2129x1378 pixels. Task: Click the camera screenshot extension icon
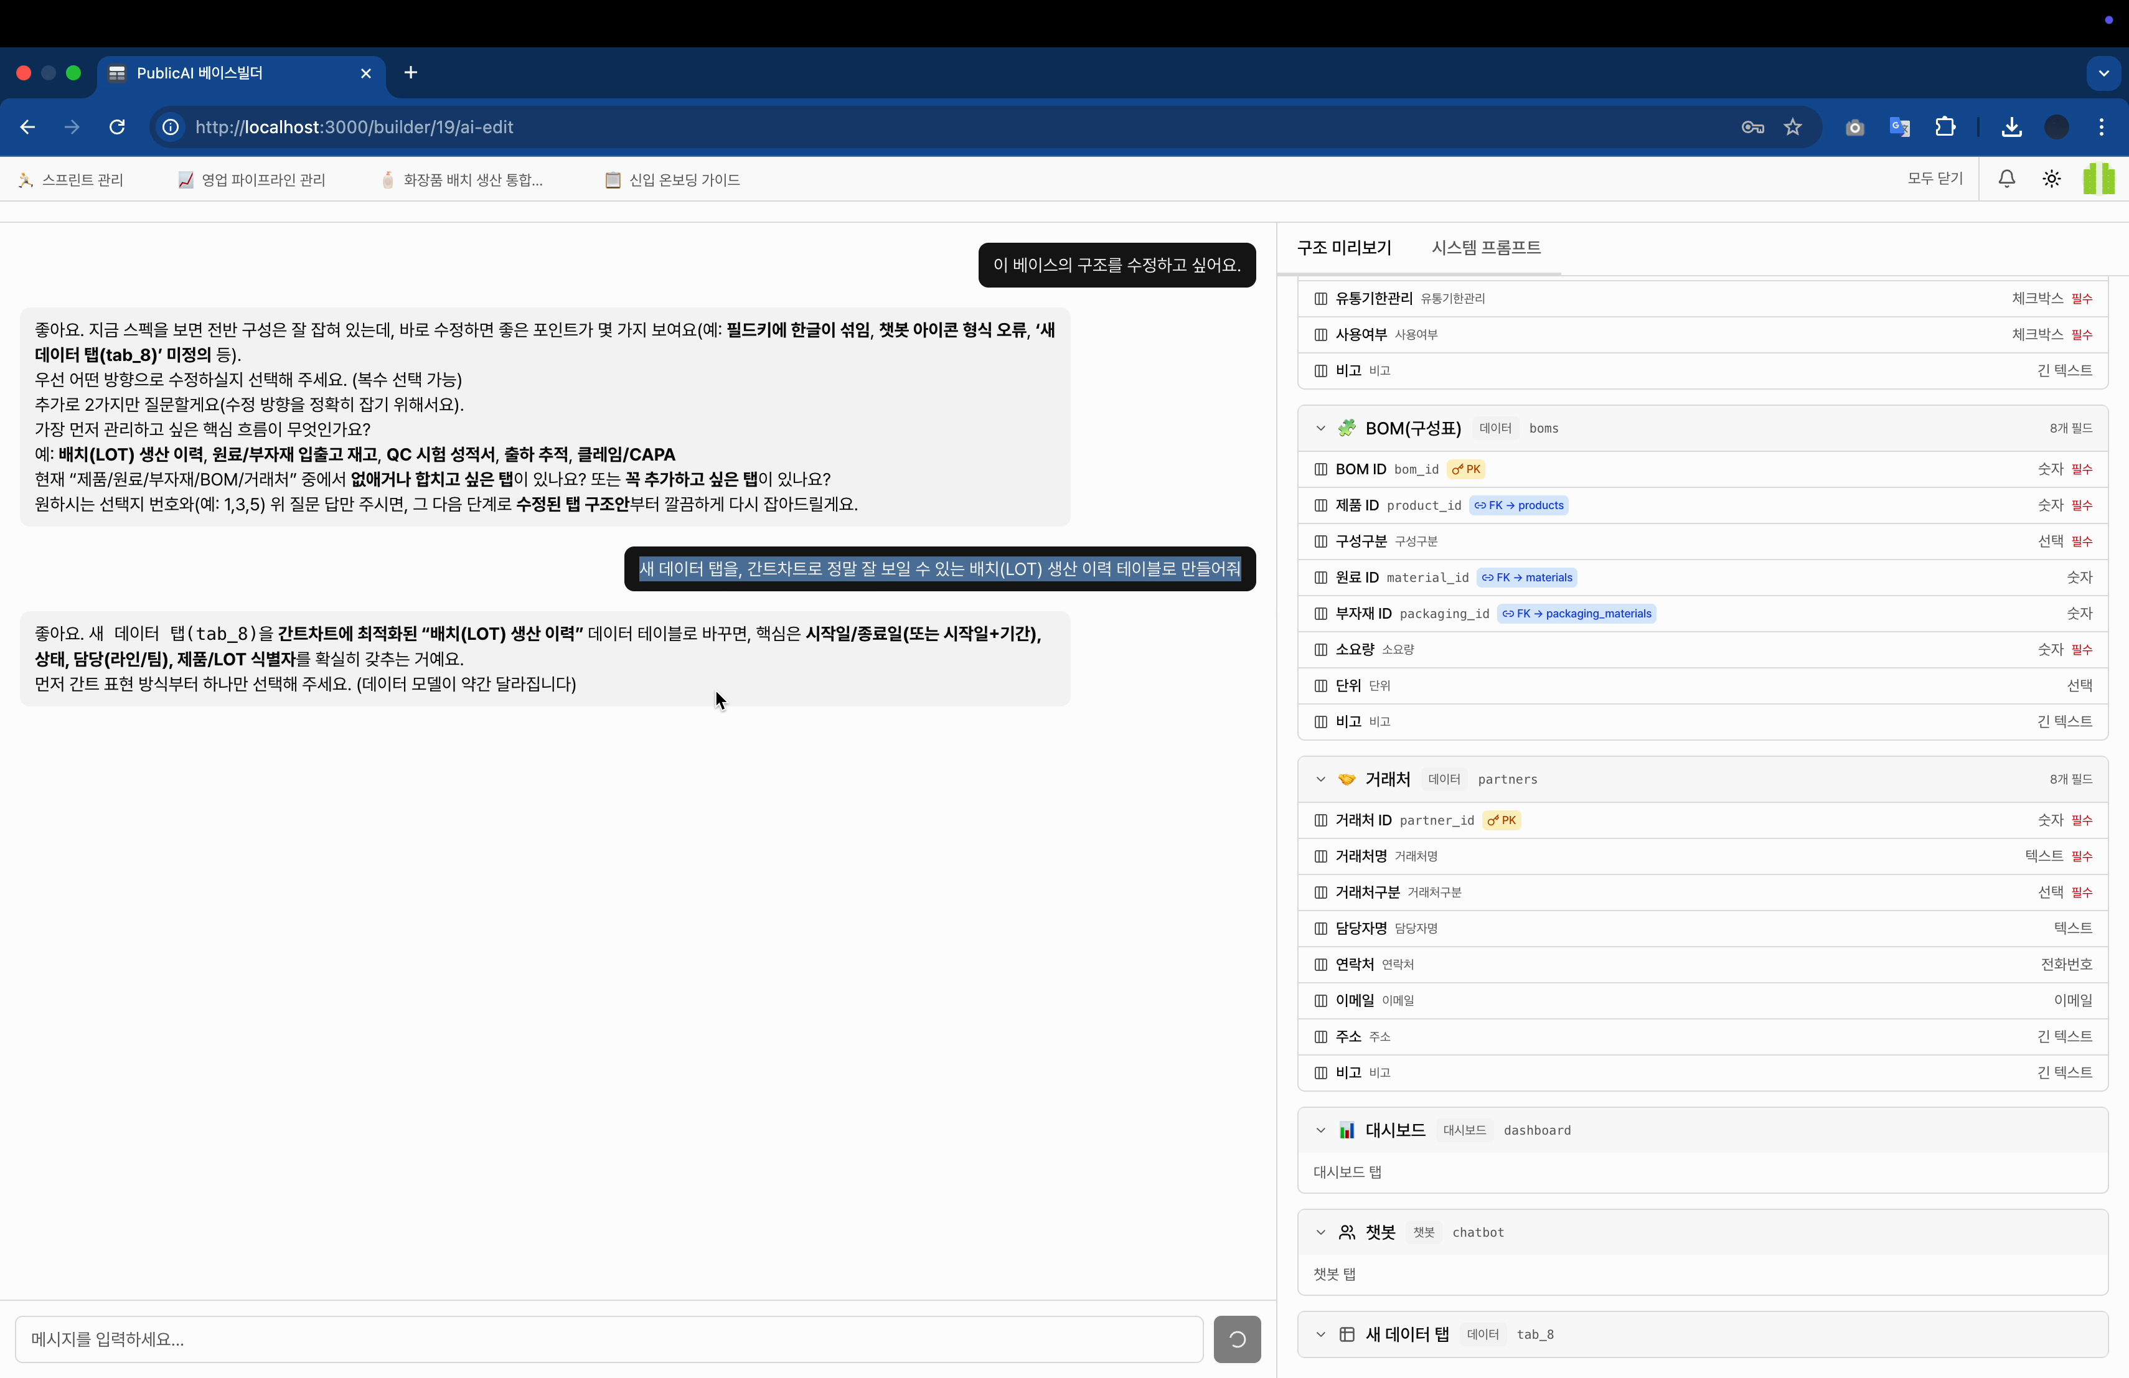point(1854,127)
